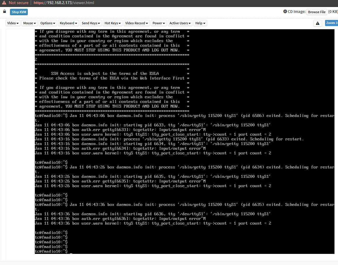Viewport: 338px width, 265px height.
Task: Expand the Mouse dropdown
Action: click(x=30, y=23)
